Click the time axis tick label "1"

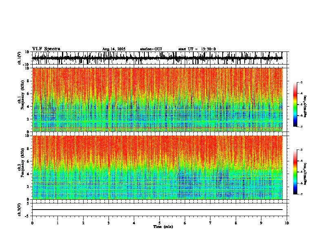(58, 223)
